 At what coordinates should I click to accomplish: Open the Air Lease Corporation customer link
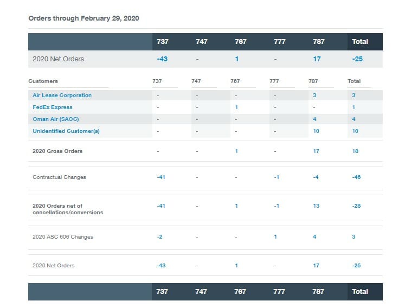coord(62,95)
